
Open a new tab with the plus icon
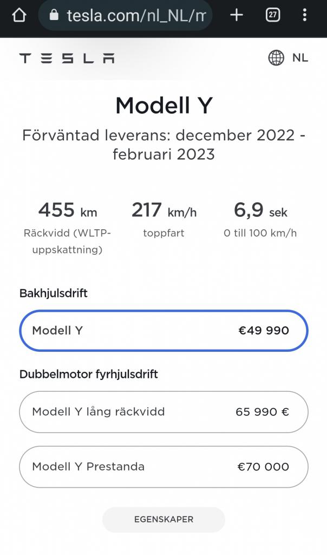click(237, 15)
